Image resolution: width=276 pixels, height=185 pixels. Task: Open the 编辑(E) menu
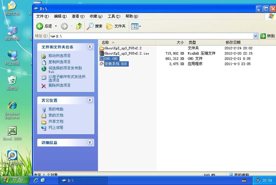click(x=60, y=16)
